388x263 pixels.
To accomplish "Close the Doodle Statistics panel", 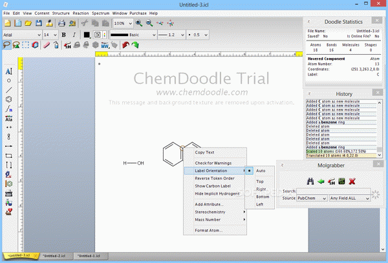I will pos(377,21).
